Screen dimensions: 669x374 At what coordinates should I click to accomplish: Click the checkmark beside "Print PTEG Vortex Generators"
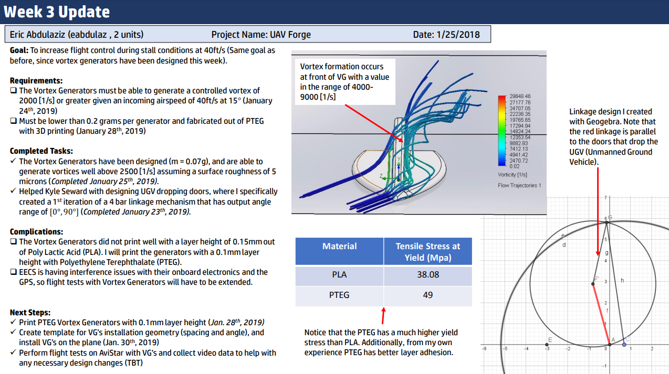point(13,322)
